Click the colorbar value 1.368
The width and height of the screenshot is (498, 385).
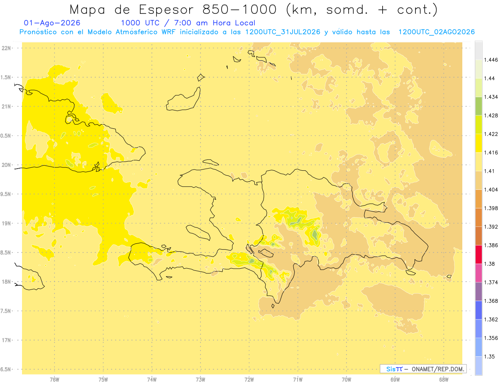pos(492,301)
